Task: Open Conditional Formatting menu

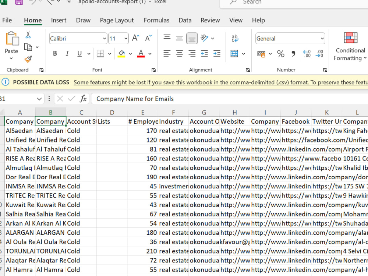Action: coord(350,46)
